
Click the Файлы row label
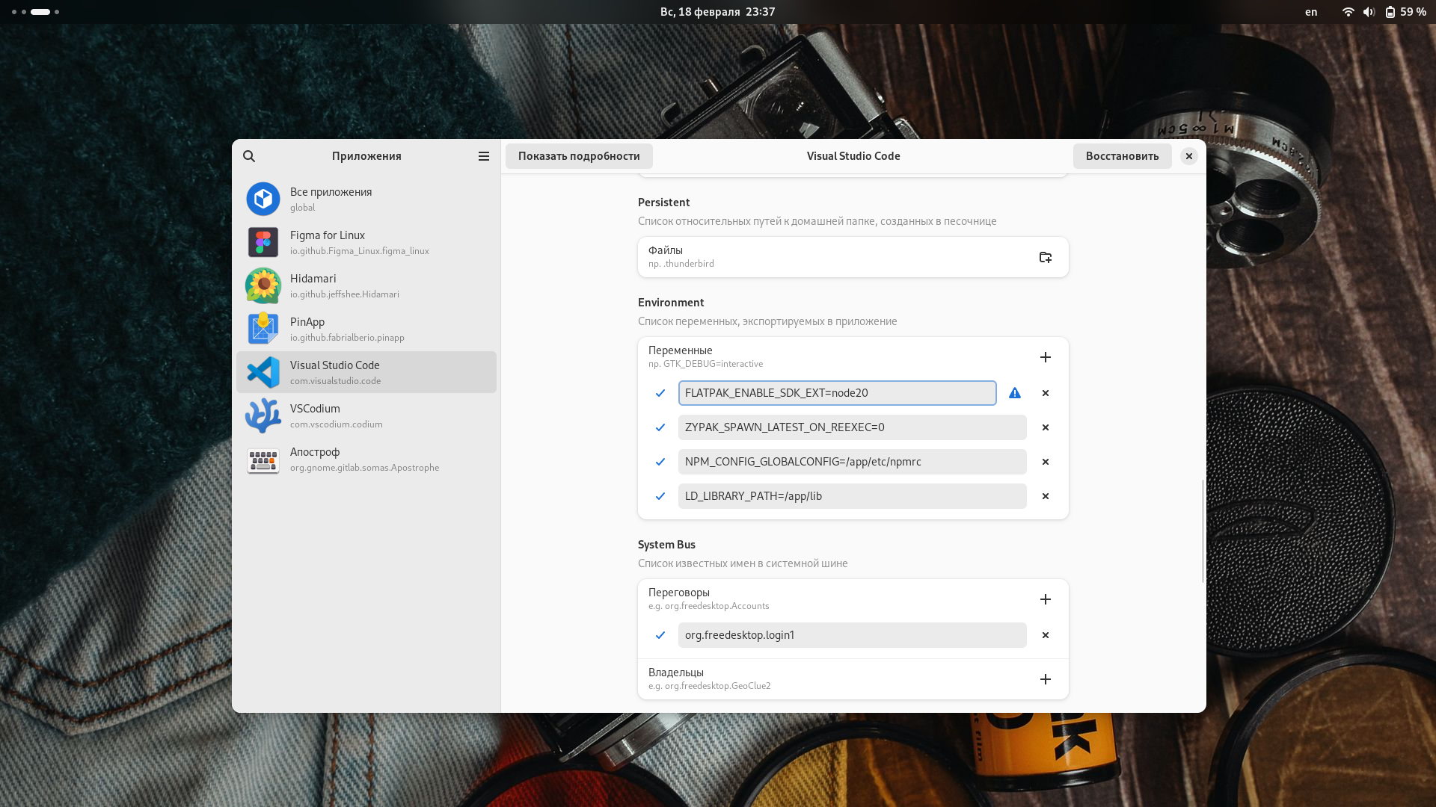[665, 250]
